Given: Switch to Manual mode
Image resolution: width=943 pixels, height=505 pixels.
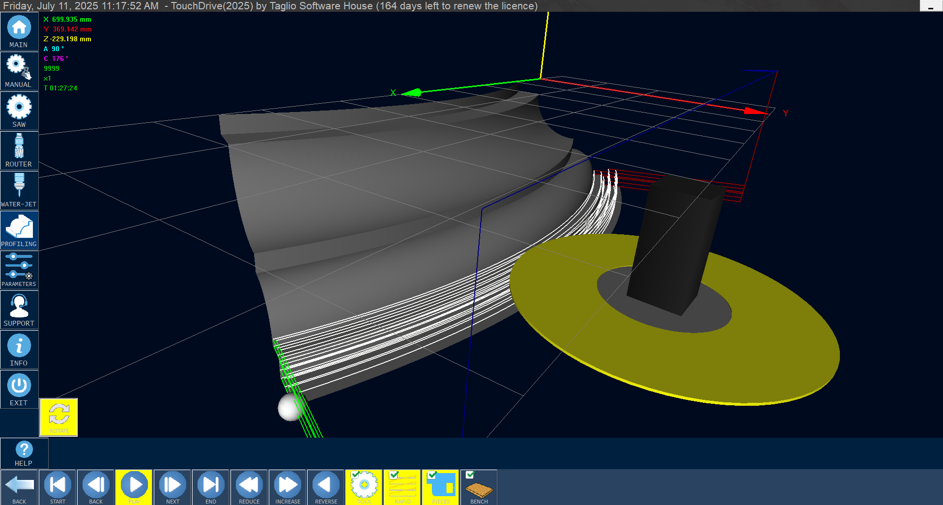Looking at the screenshot, I should (19, 71).
